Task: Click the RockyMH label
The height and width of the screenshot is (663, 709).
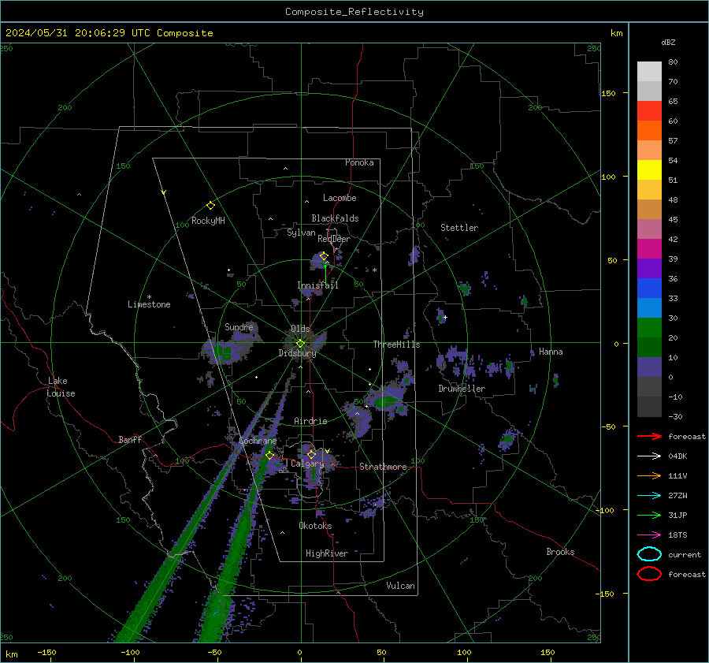Action: [208, 221]
